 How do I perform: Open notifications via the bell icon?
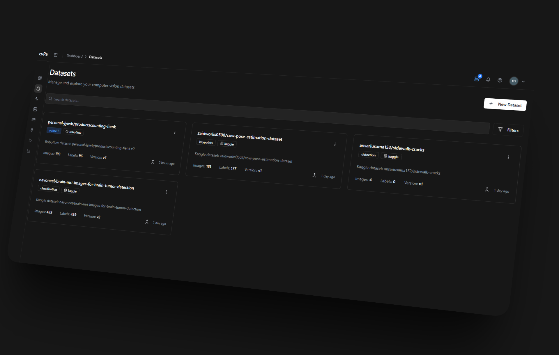pyautogui.click(x=488, y=80)
